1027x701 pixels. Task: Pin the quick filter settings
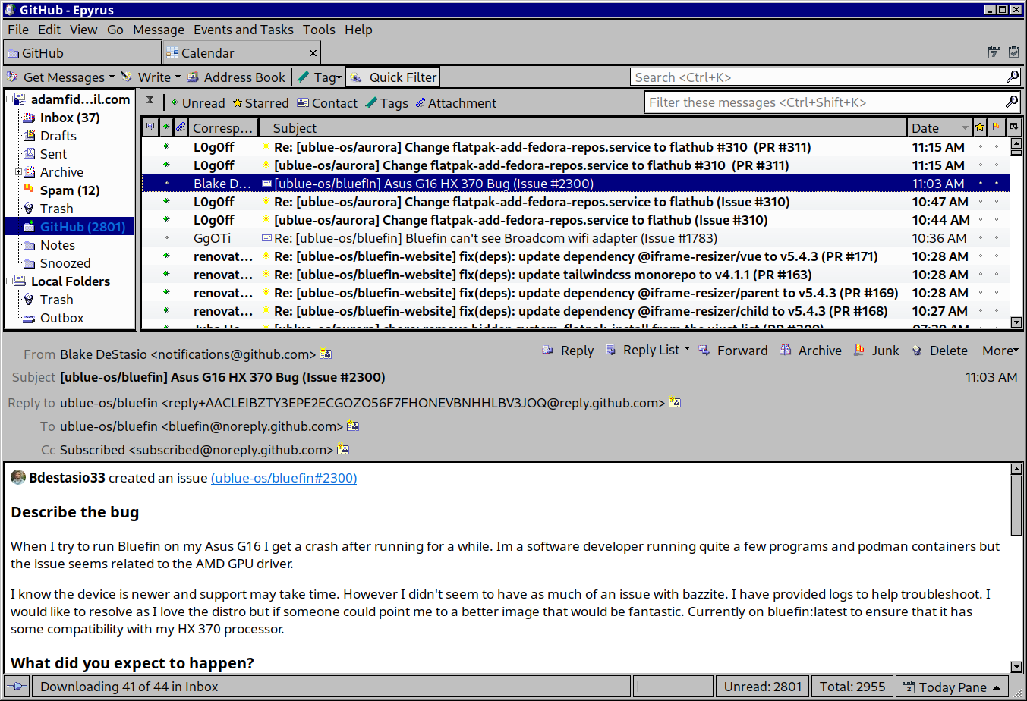point(150,102)
